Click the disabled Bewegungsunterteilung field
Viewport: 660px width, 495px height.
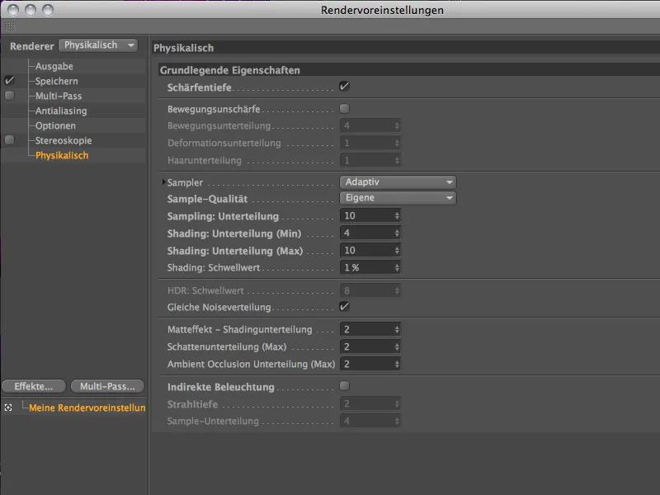[x=370, y=125]
